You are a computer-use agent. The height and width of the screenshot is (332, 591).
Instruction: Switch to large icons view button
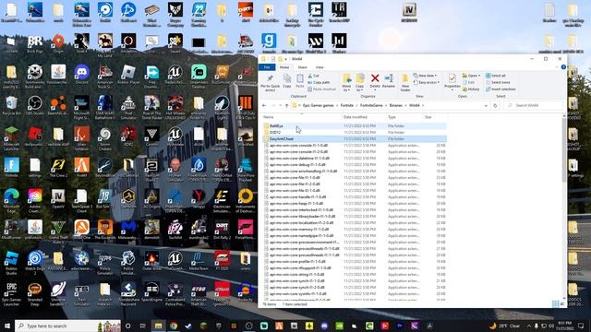pyautogui.click(x=562, y=303)
